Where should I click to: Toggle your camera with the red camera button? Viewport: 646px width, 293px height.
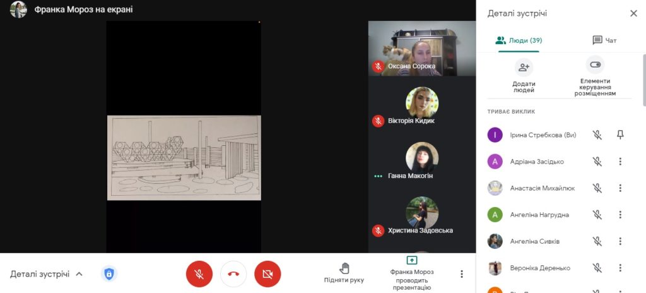267,274
